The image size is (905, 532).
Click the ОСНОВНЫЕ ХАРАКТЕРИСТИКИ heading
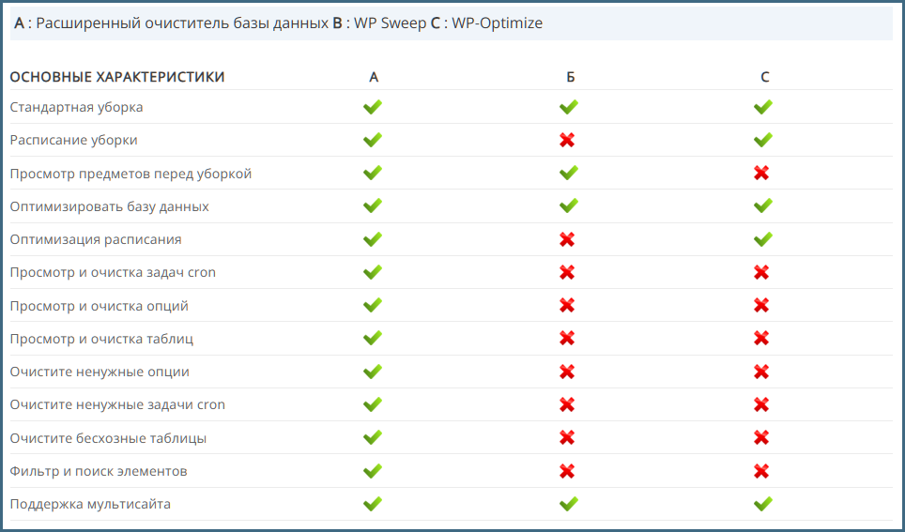coord(117,77)
